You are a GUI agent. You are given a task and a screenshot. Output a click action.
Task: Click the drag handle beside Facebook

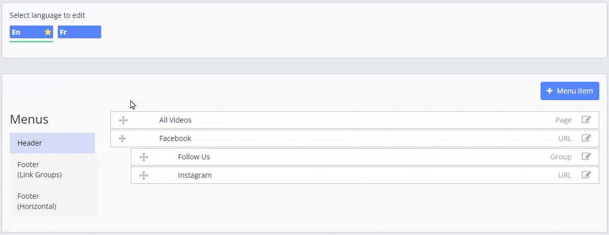(123, 138)
